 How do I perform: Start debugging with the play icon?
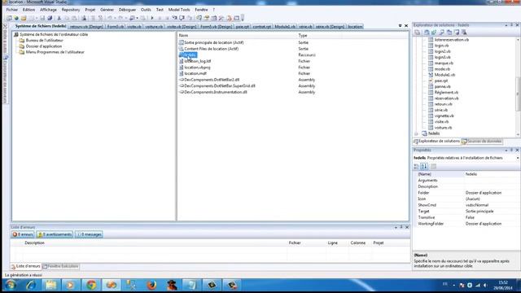(152, 18)
